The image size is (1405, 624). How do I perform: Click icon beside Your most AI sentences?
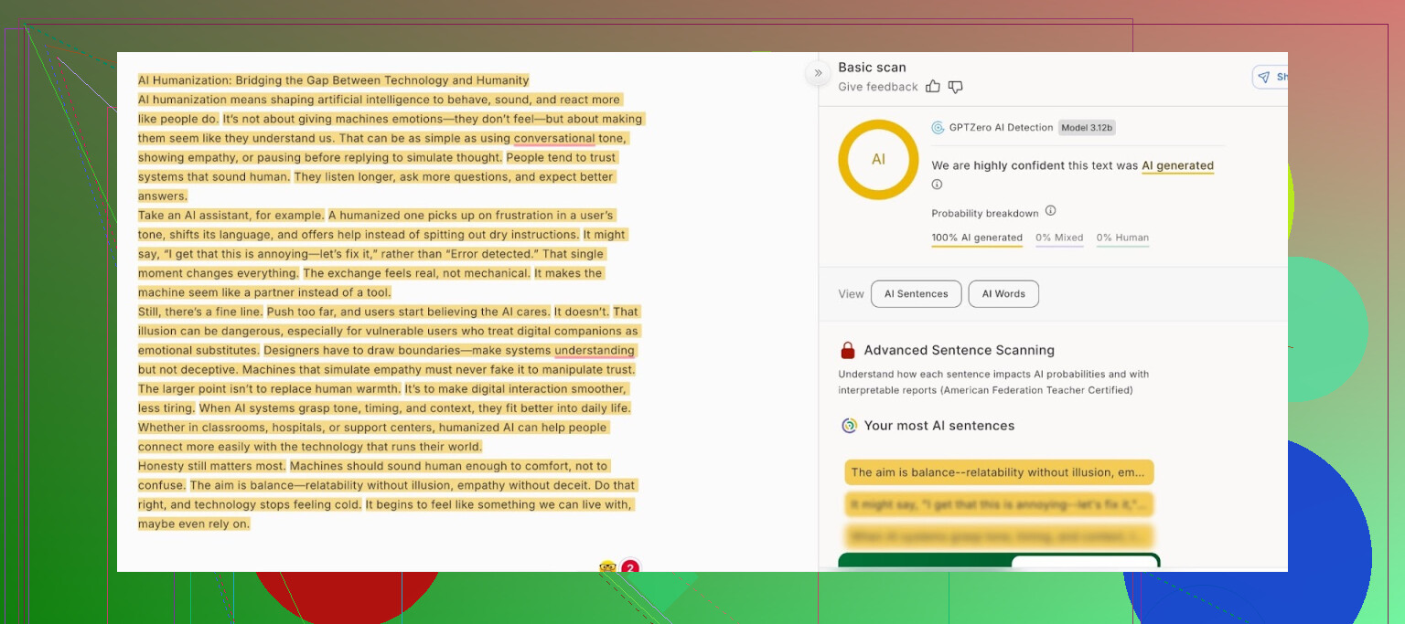tap(849, 426)
